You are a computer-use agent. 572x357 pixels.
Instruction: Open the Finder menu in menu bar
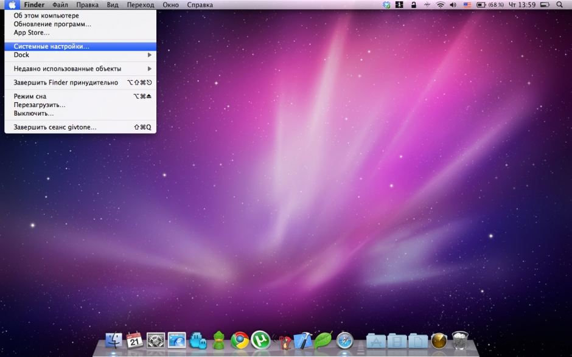pyautogui.click(x=34, y=5)
